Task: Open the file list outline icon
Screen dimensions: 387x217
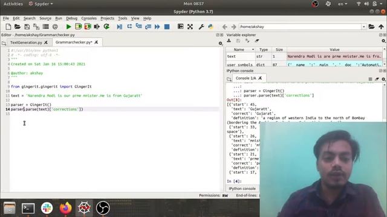Action: click(46, 27)
